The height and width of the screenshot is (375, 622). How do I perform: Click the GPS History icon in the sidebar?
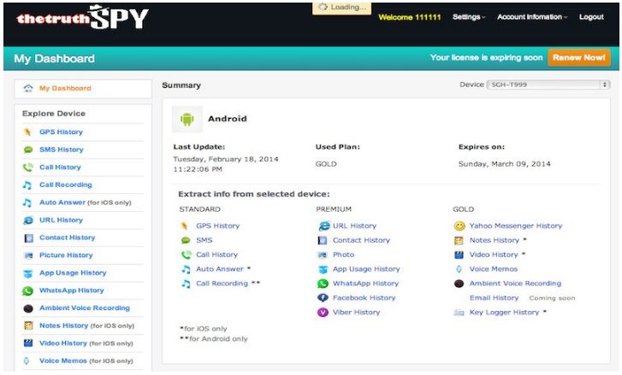click(28, 132)
